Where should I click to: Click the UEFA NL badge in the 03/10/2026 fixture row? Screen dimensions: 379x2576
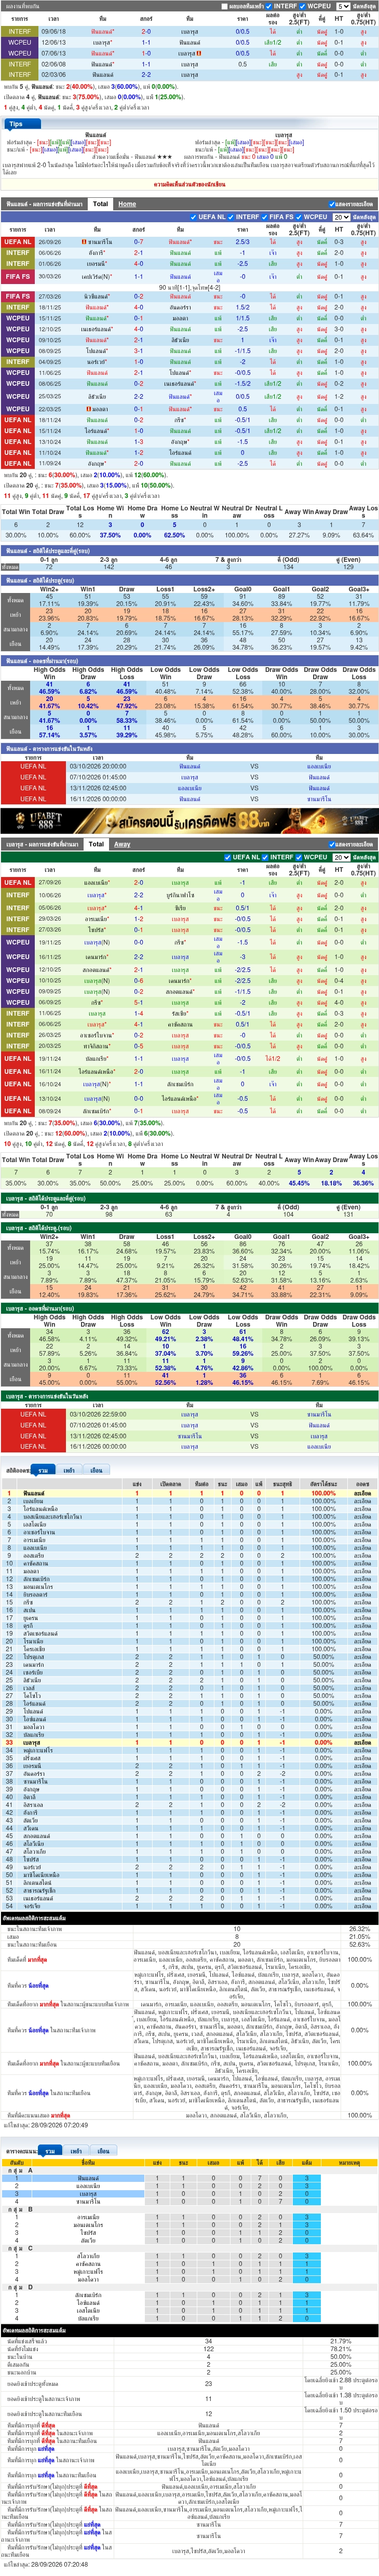click(33, 767)
